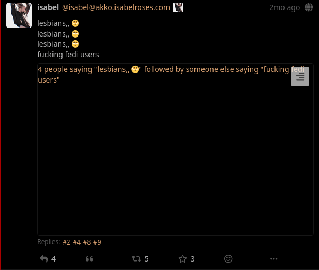Jump to reply #4
Viewport: 319px width, 270px height.
77,242
